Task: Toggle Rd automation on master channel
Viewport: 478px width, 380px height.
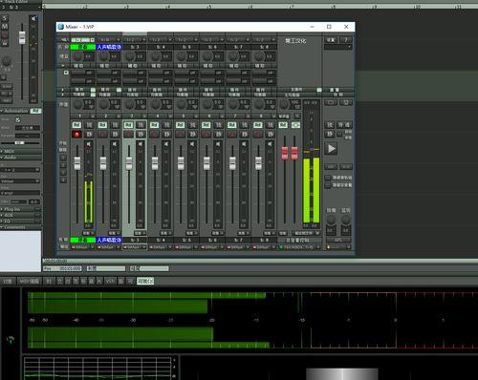Action: point(283,125)
